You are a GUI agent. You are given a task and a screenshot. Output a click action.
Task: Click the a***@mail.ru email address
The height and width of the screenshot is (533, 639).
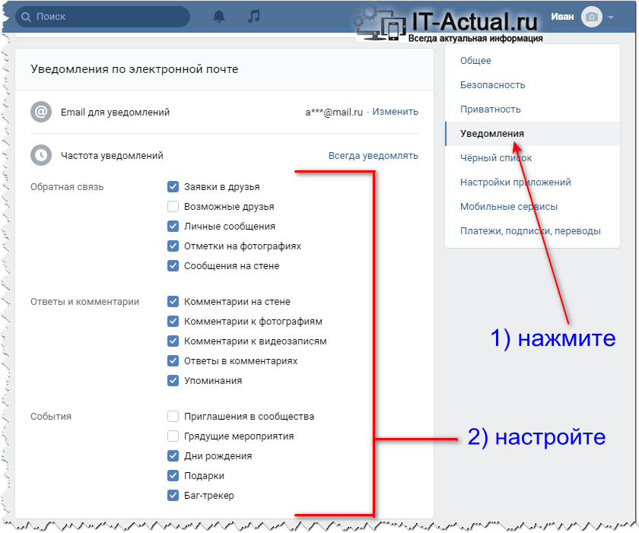point(334,113)
